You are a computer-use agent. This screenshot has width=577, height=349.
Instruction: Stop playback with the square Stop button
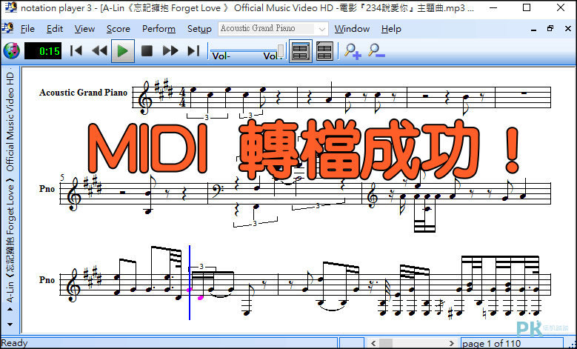[147, 51]
